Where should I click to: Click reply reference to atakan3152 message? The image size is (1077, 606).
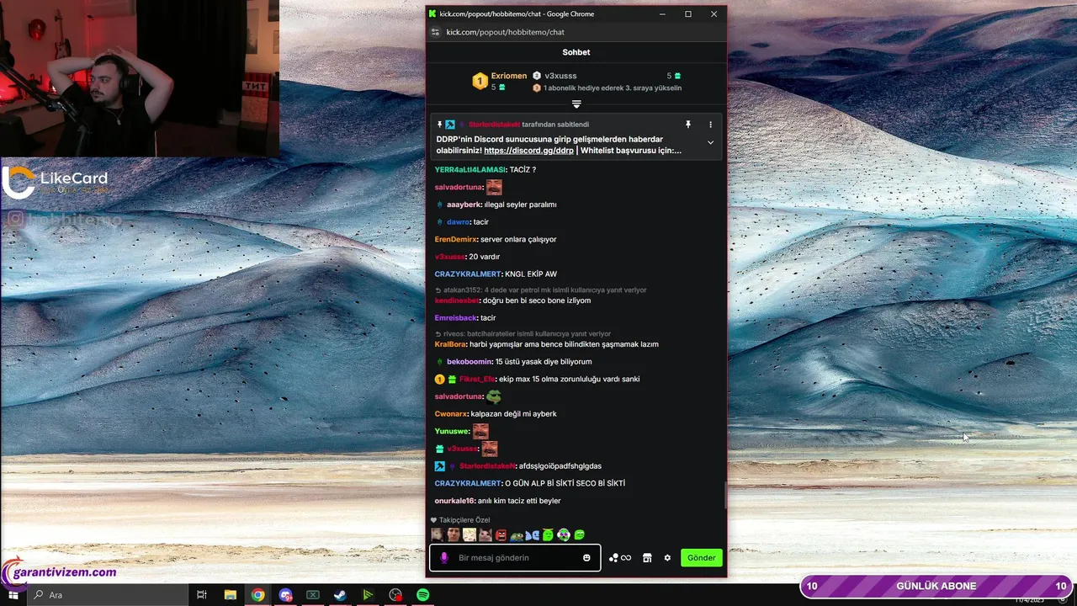(541, 290)
